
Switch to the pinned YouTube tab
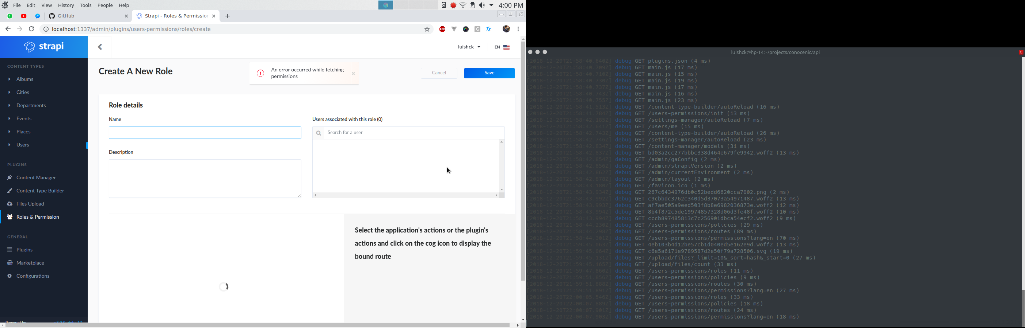pyautogui.click(x=24, y=16)
